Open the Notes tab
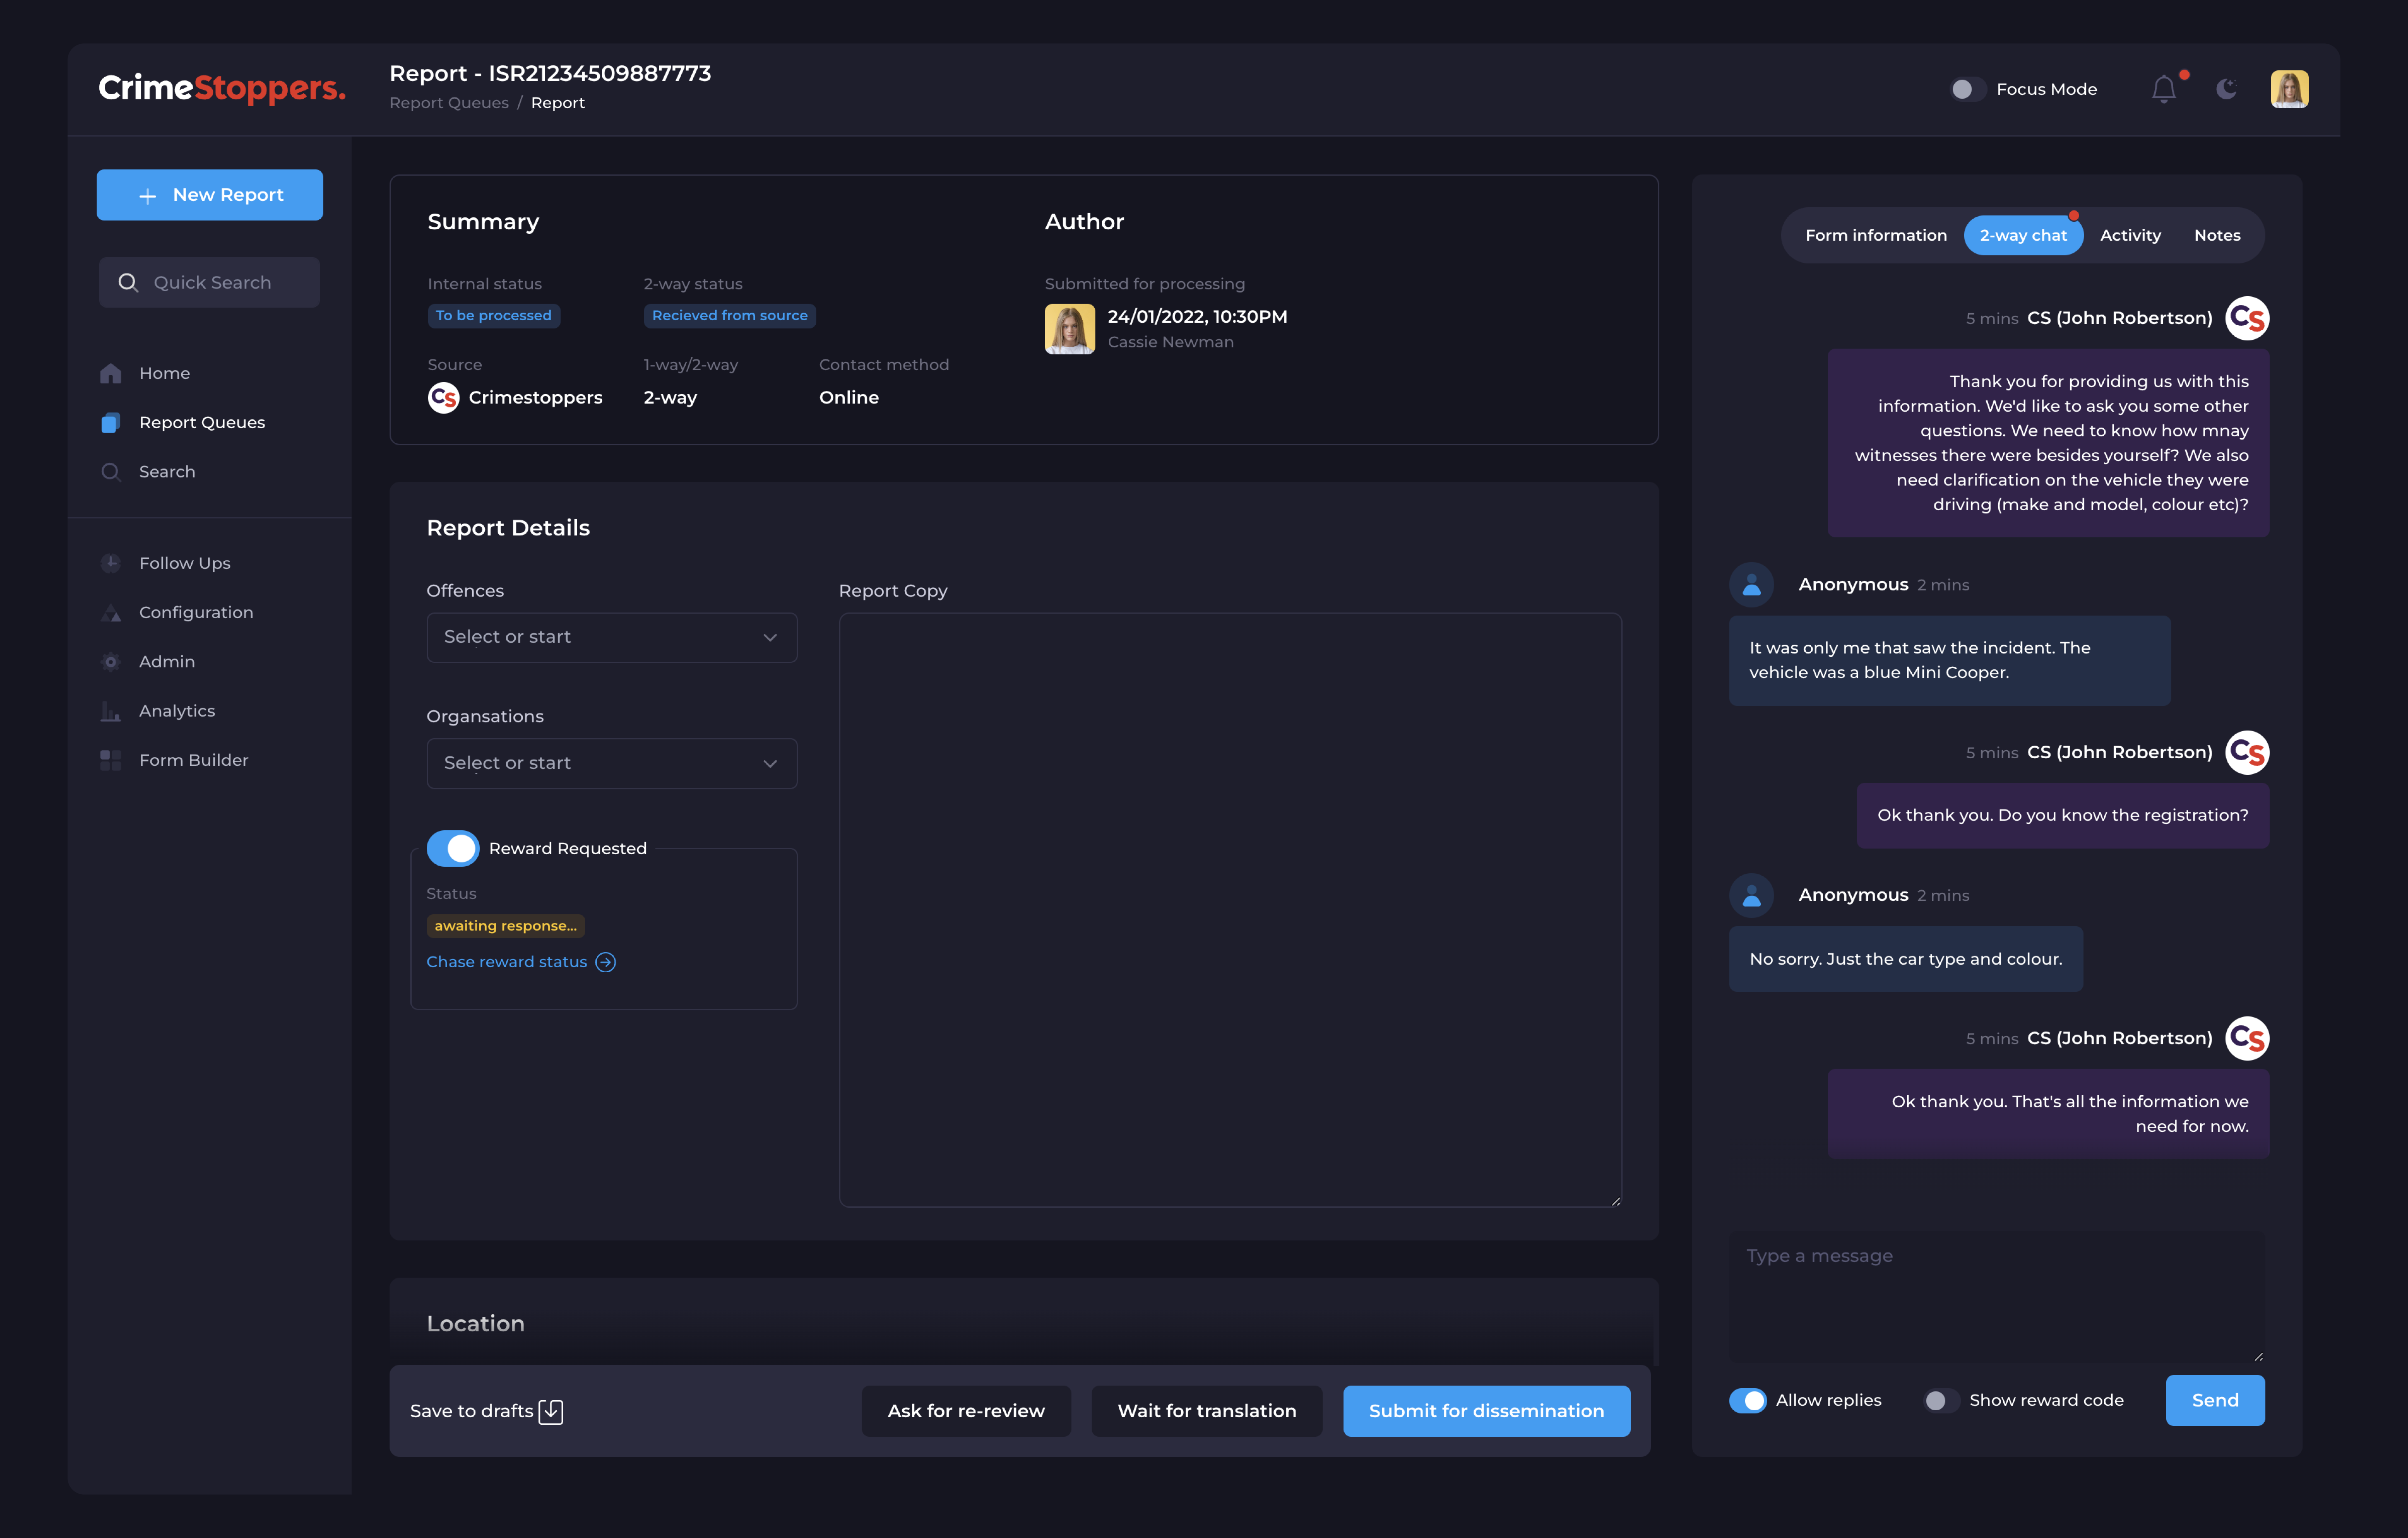Image resolution: width=2408 pixels, height=1538 pixels. [x=2217, y=235]
